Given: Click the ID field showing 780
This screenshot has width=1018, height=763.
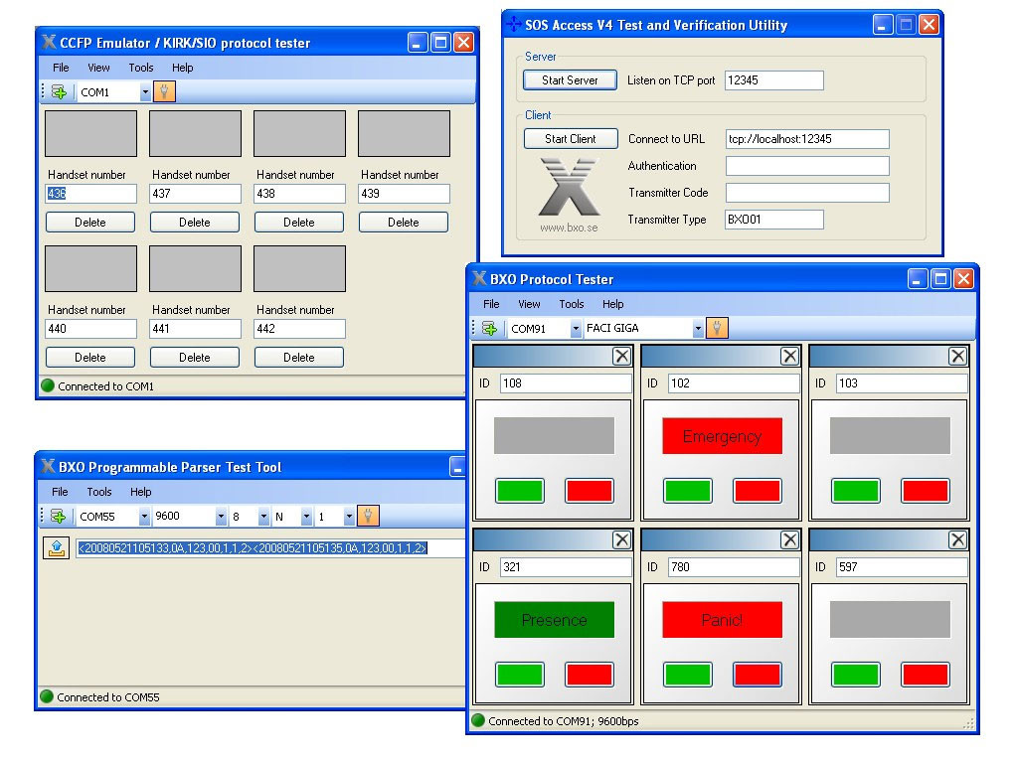Looking at the screenshot, I should click(x=734, y=567).
